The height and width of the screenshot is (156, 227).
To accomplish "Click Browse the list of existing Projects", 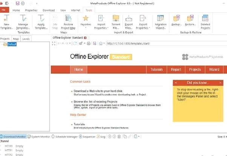I will point(95,102).
